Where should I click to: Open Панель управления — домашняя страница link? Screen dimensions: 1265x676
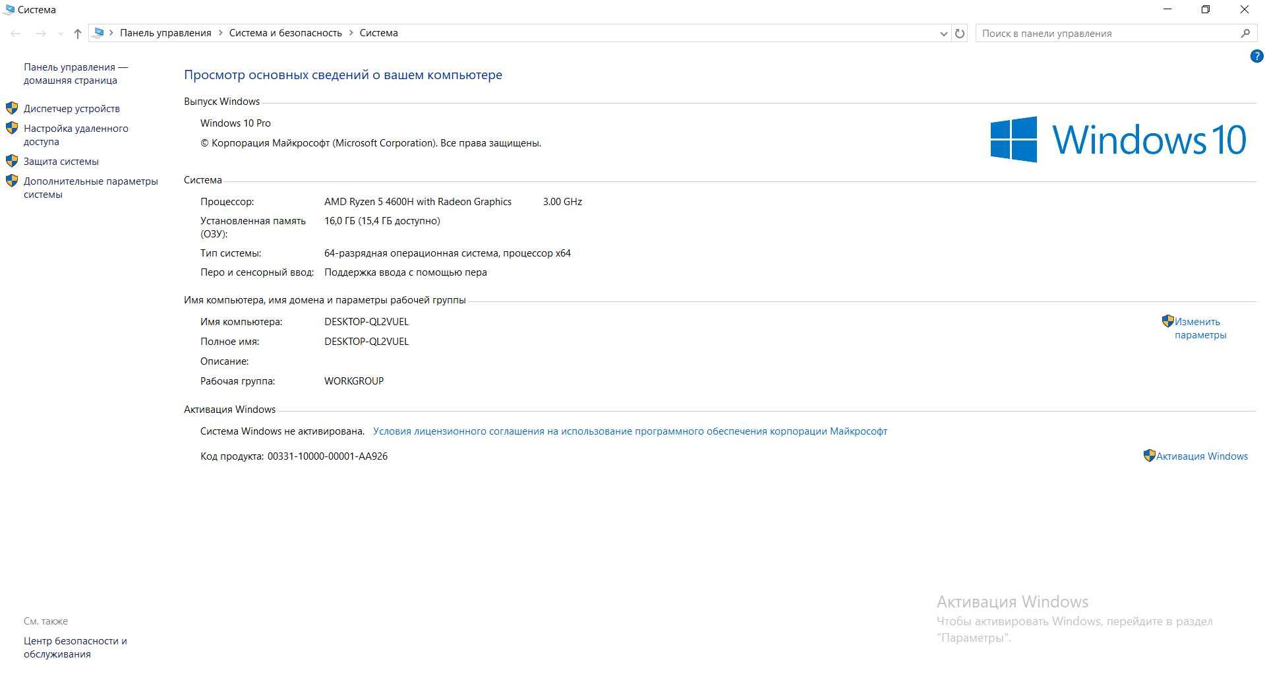(x=76, y=74)
